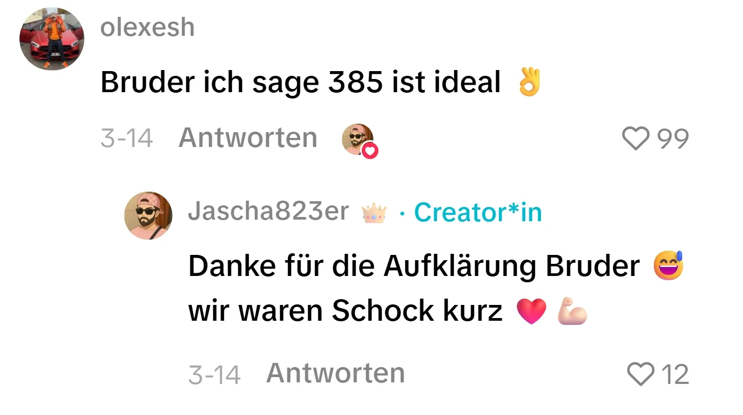Click the OK hand emoji in olexesh's comment
The image size is (743, 415).
pos(529,83)
